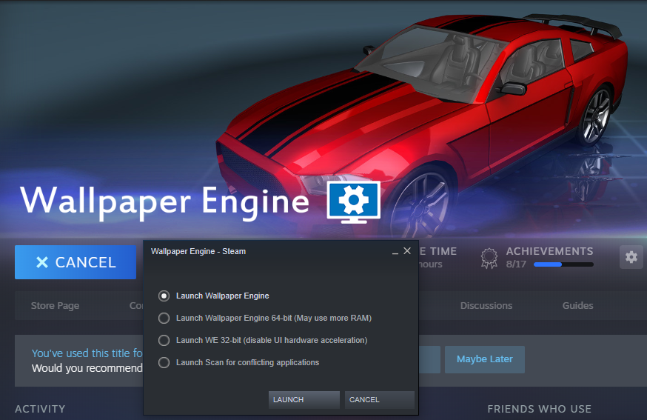The height and width of the screenshot is (420, 647).
Task: Click the FRIENDS WHO USE heading
Action: click(x=540, y=409)
